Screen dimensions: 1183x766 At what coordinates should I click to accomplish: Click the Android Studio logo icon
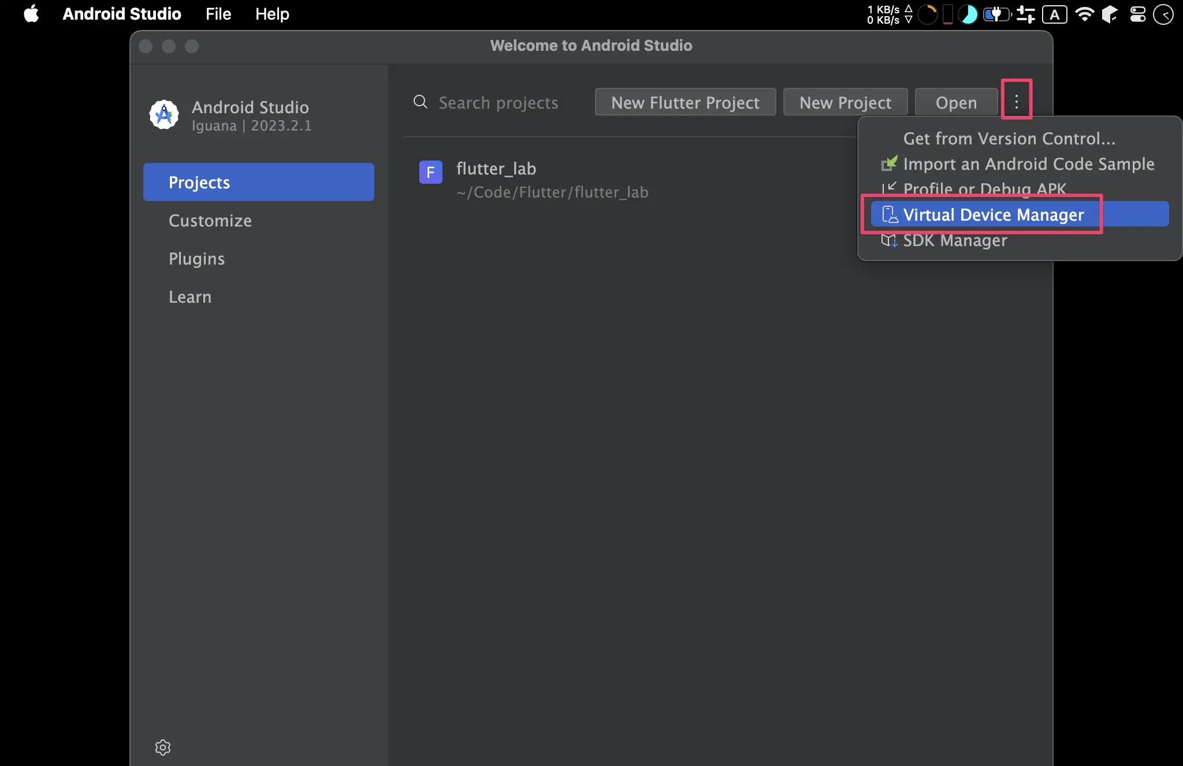pos(164,114)
